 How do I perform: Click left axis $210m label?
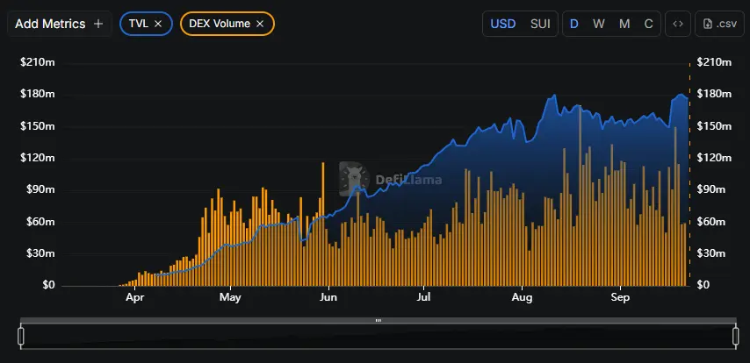[37, 62]
